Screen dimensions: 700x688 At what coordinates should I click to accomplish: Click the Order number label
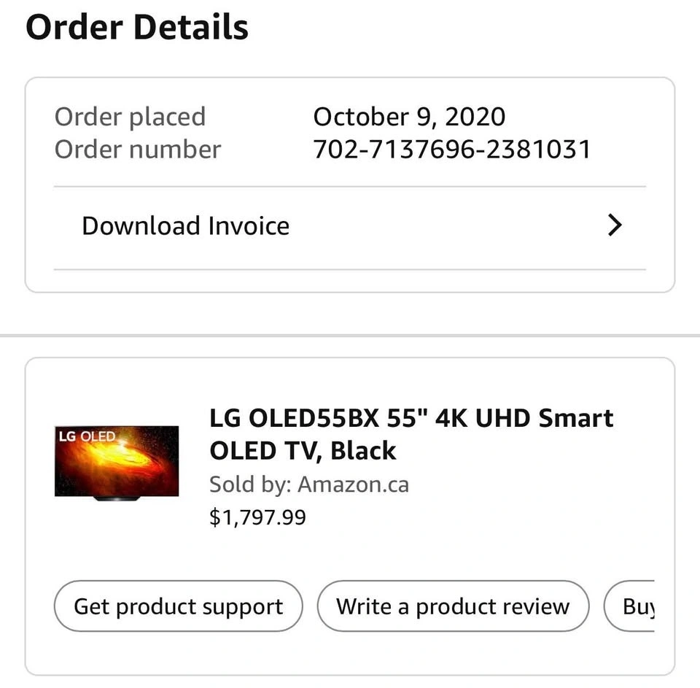click(137, 150)
